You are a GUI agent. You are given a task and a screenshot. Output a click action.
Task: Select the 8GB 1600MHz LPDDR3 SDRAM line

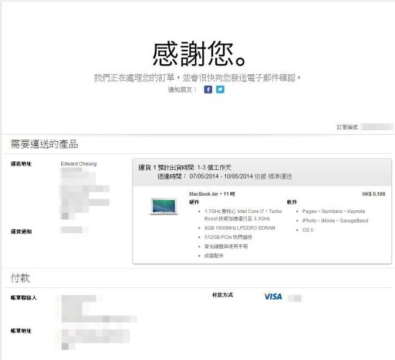tap(240, 228)
